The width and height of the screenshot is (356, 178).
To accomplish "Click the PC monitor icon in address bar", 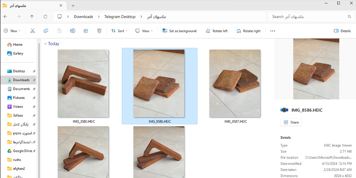I will pos(60,17).
